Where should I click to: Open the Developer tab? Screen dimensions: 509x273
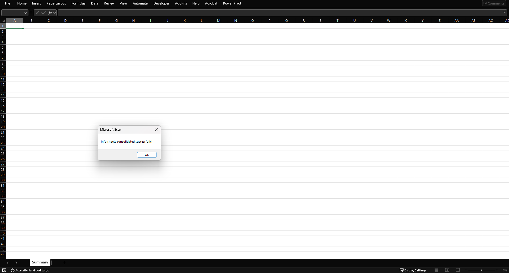(x=161, y=3)
